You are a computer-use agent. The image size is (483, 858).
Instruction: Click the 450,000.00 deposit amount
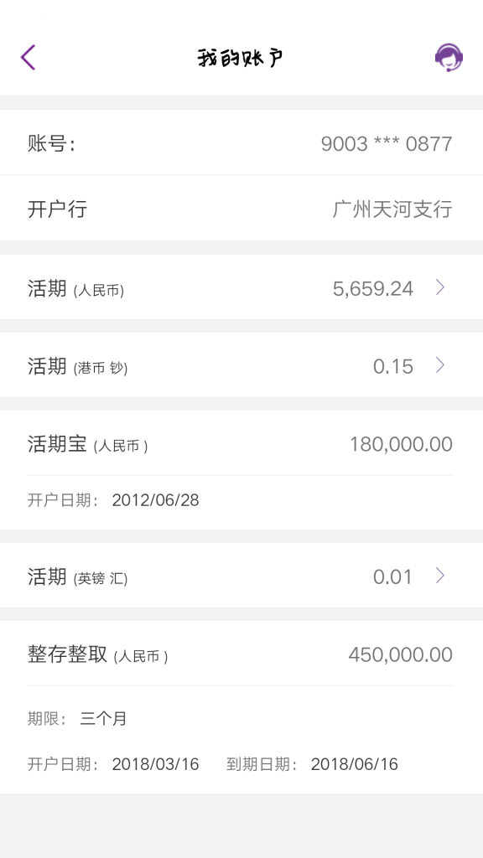pyautogui.click(x=400, y=654)
